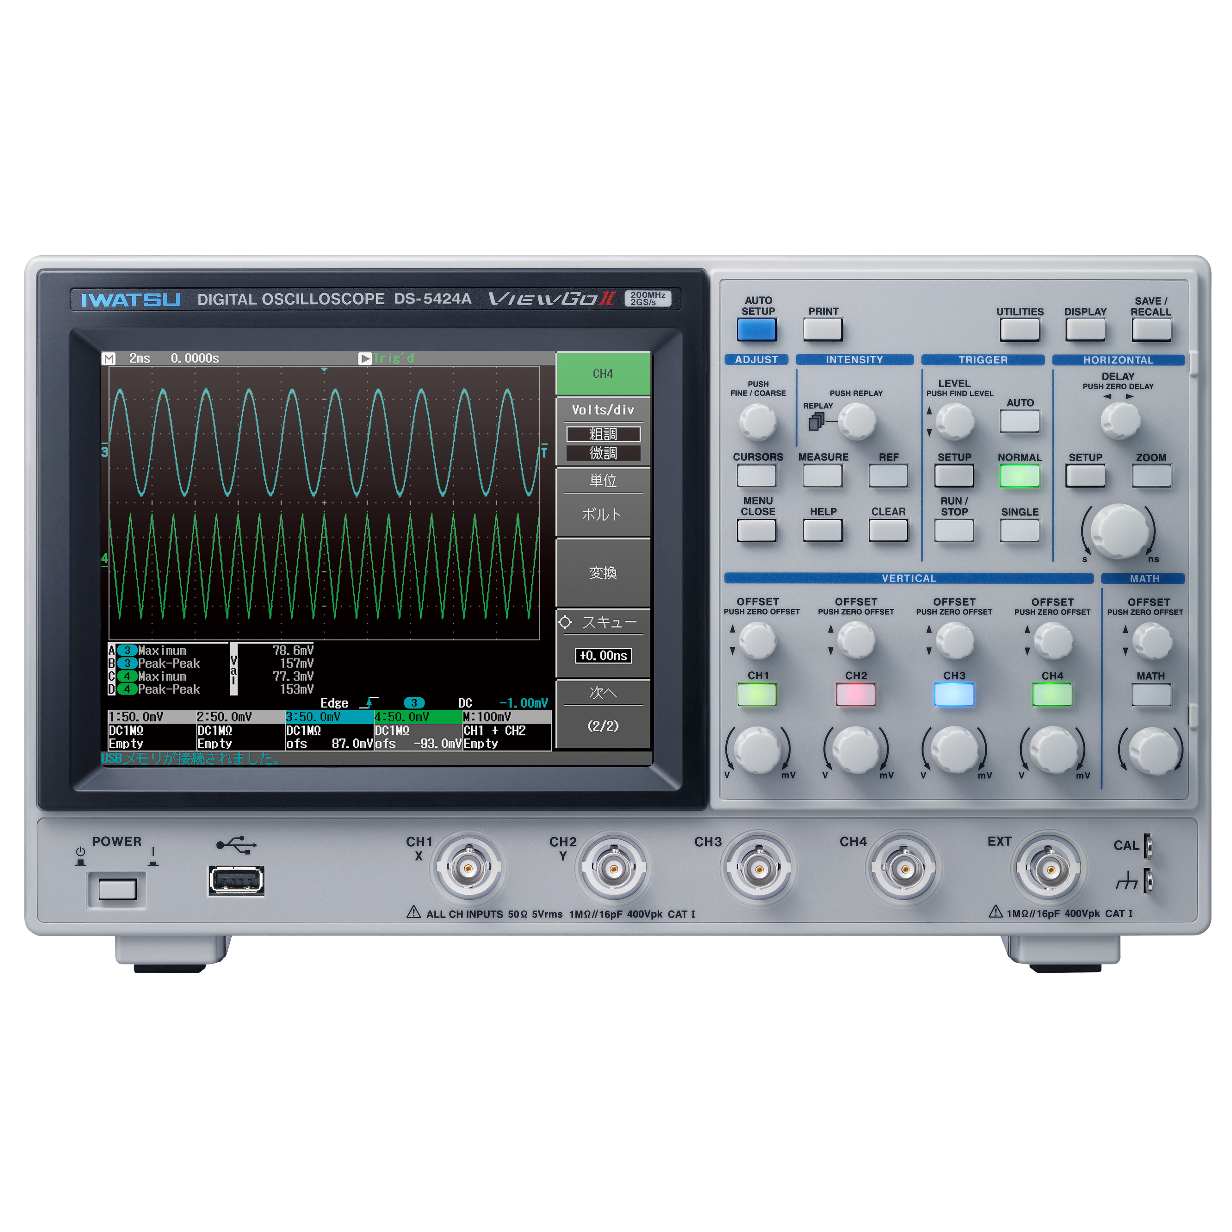Push the SINGLE trigger button

click(x=1020, y=530)
